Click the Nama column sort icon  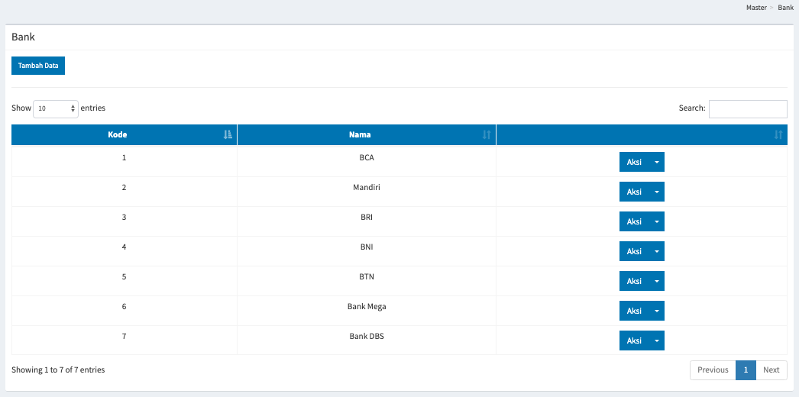(487, 135)
